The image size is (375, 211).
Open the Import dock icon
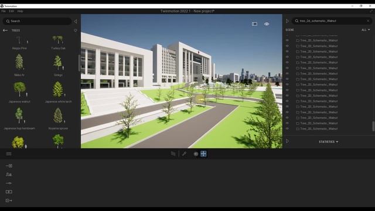pyautogui.click(x=9, y=166)
